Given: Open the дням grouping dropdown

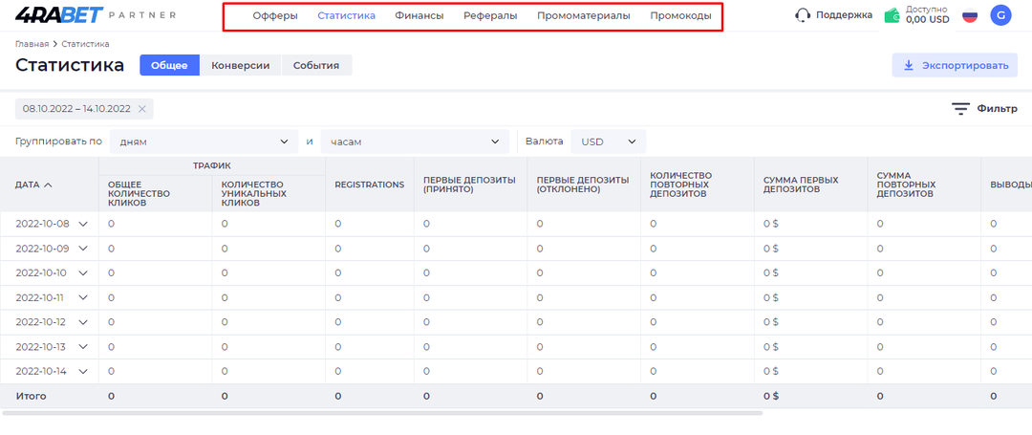Looking at the screenshot, I should [203, 141].
